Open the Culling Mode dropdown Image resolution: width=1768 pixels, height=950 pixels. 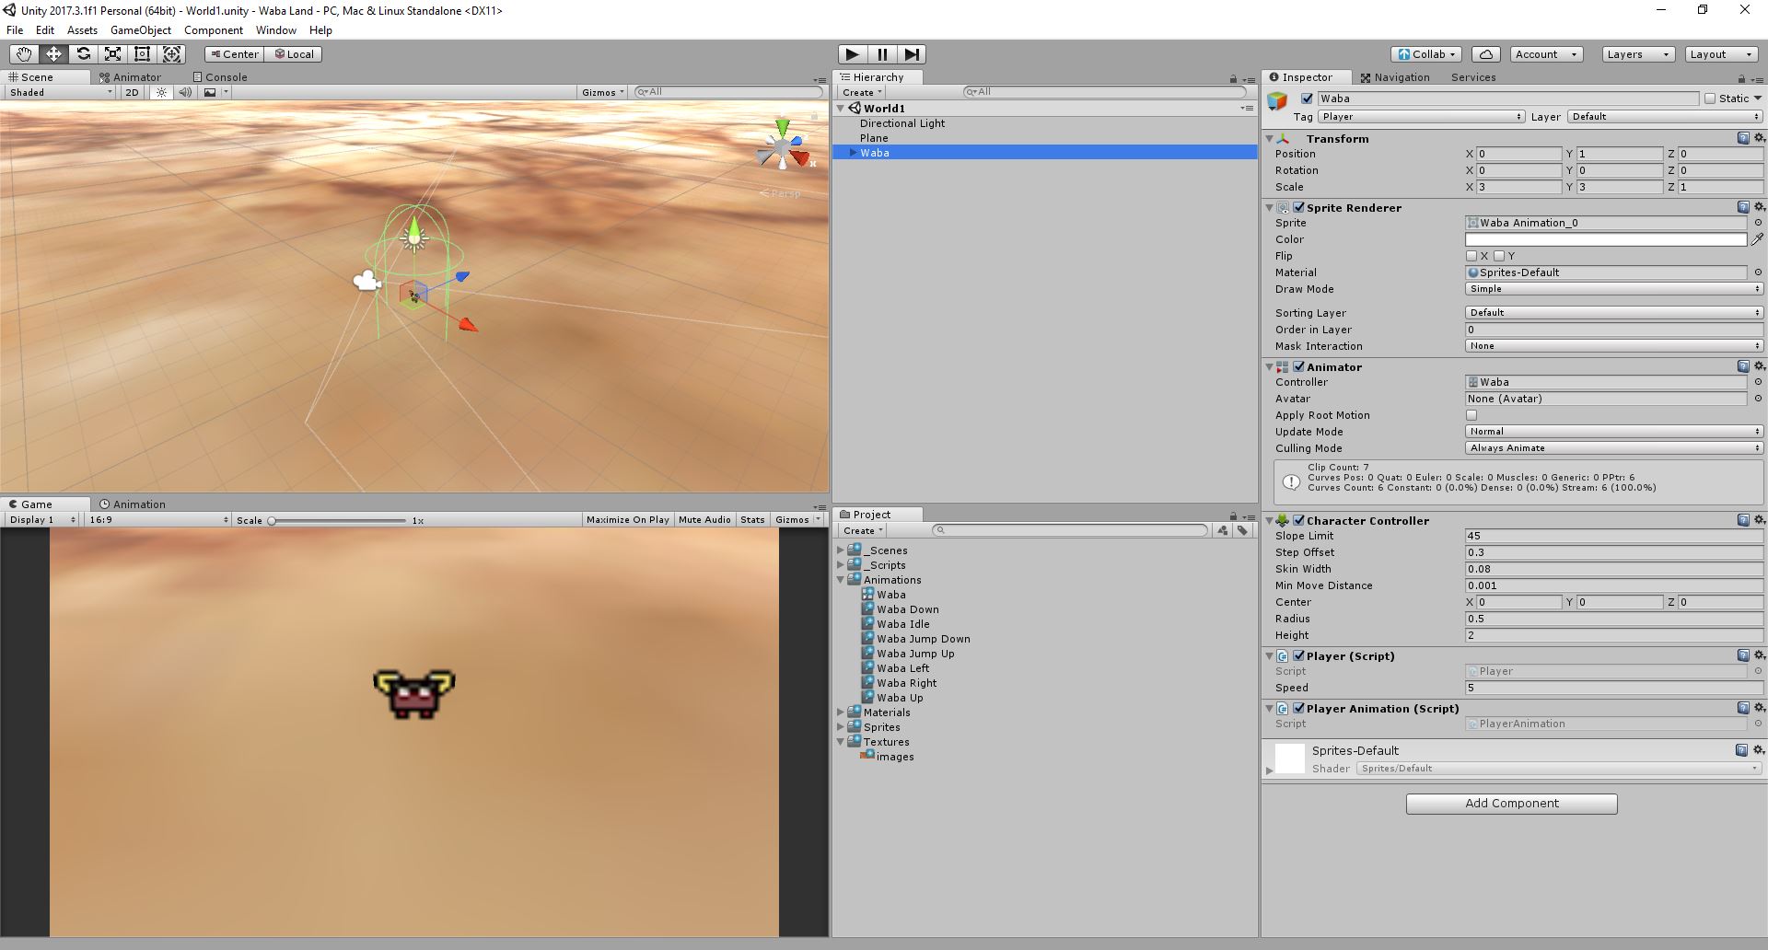point(1613,448)
